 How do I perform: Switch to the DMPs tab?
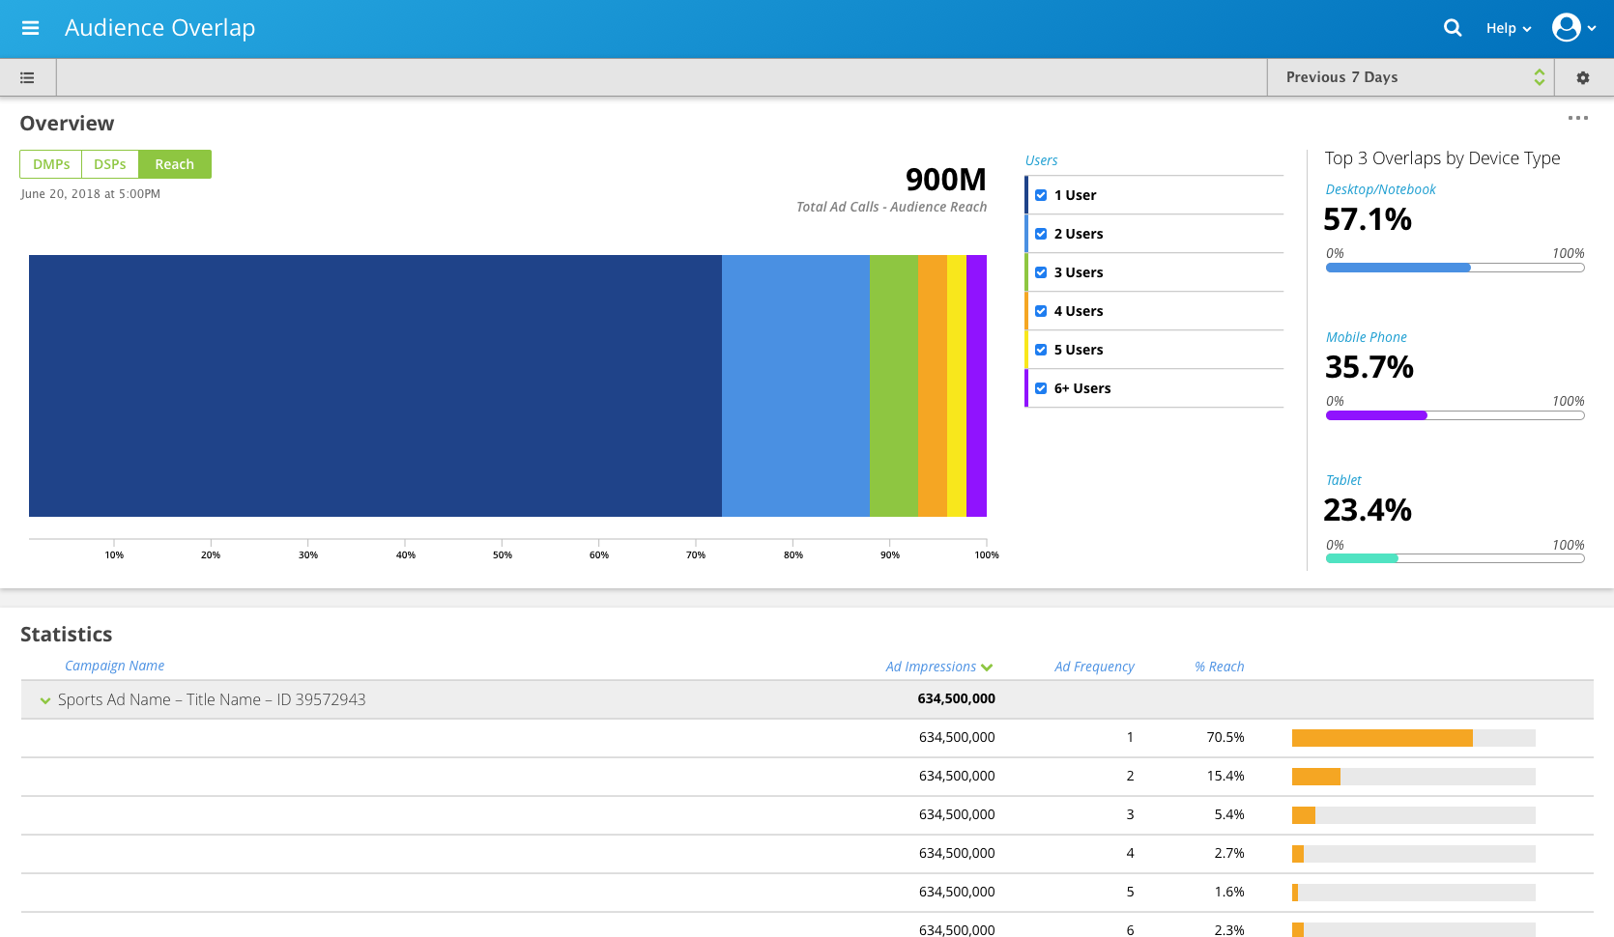pyautogui.click(x=51, y=164)
